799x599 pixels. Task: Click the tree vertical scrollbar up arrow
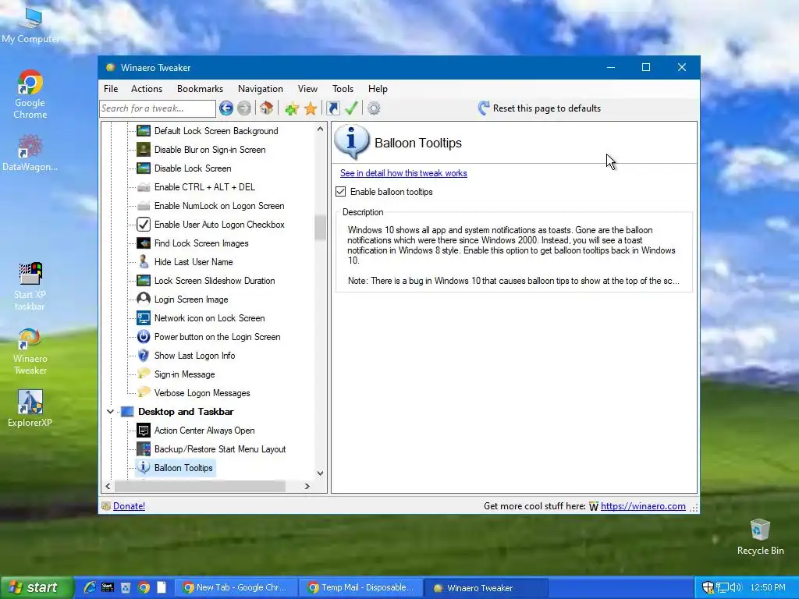pos(320,129)
